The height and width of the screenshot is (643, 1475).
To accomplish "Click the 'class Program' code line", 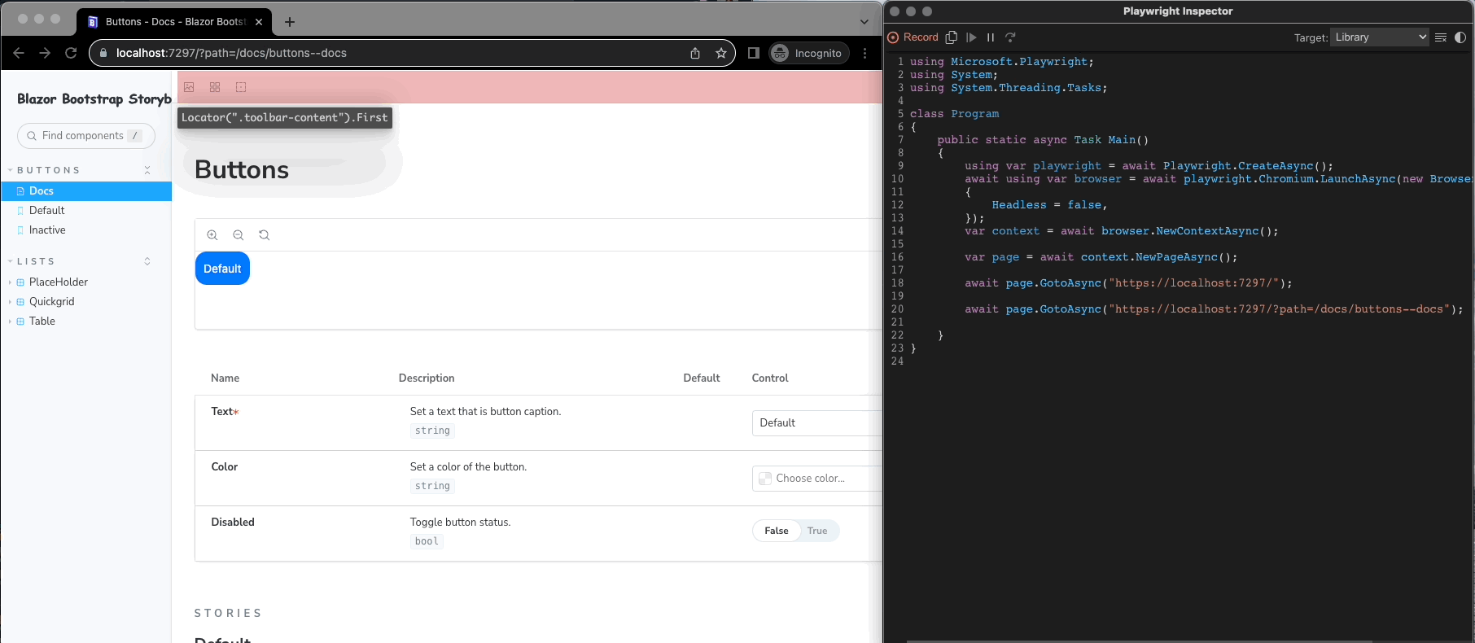I will coord(954,114).
